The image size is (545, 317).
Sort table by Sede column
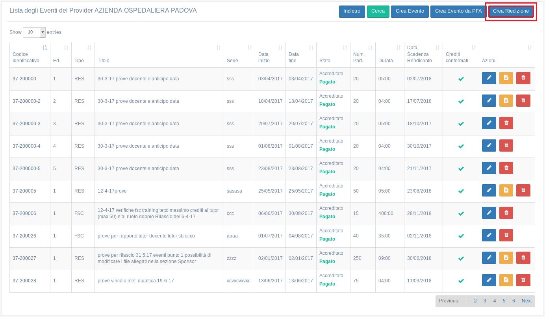(x=239, y=55)
